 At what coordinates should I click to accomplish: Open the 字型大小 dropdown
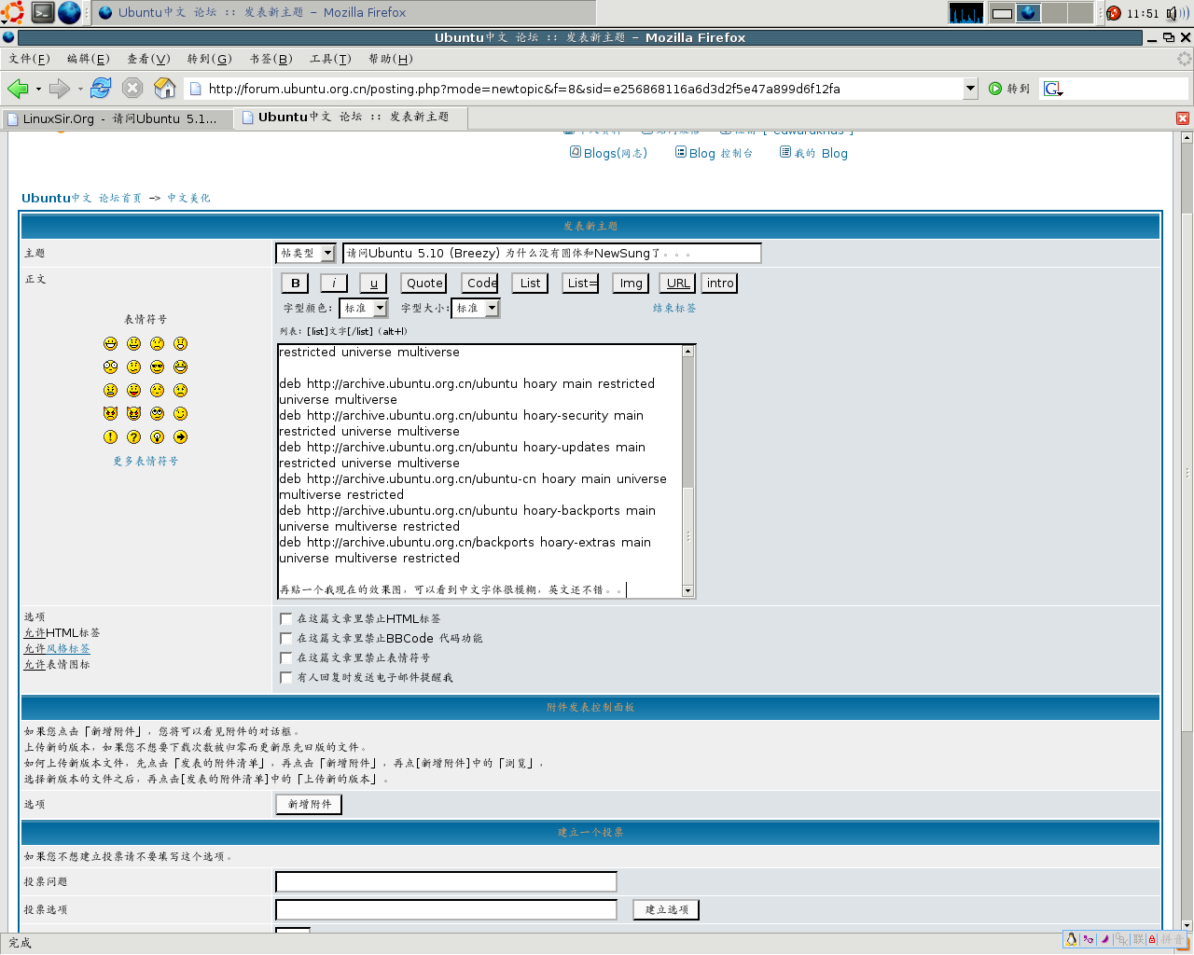(x=476, y=309)
